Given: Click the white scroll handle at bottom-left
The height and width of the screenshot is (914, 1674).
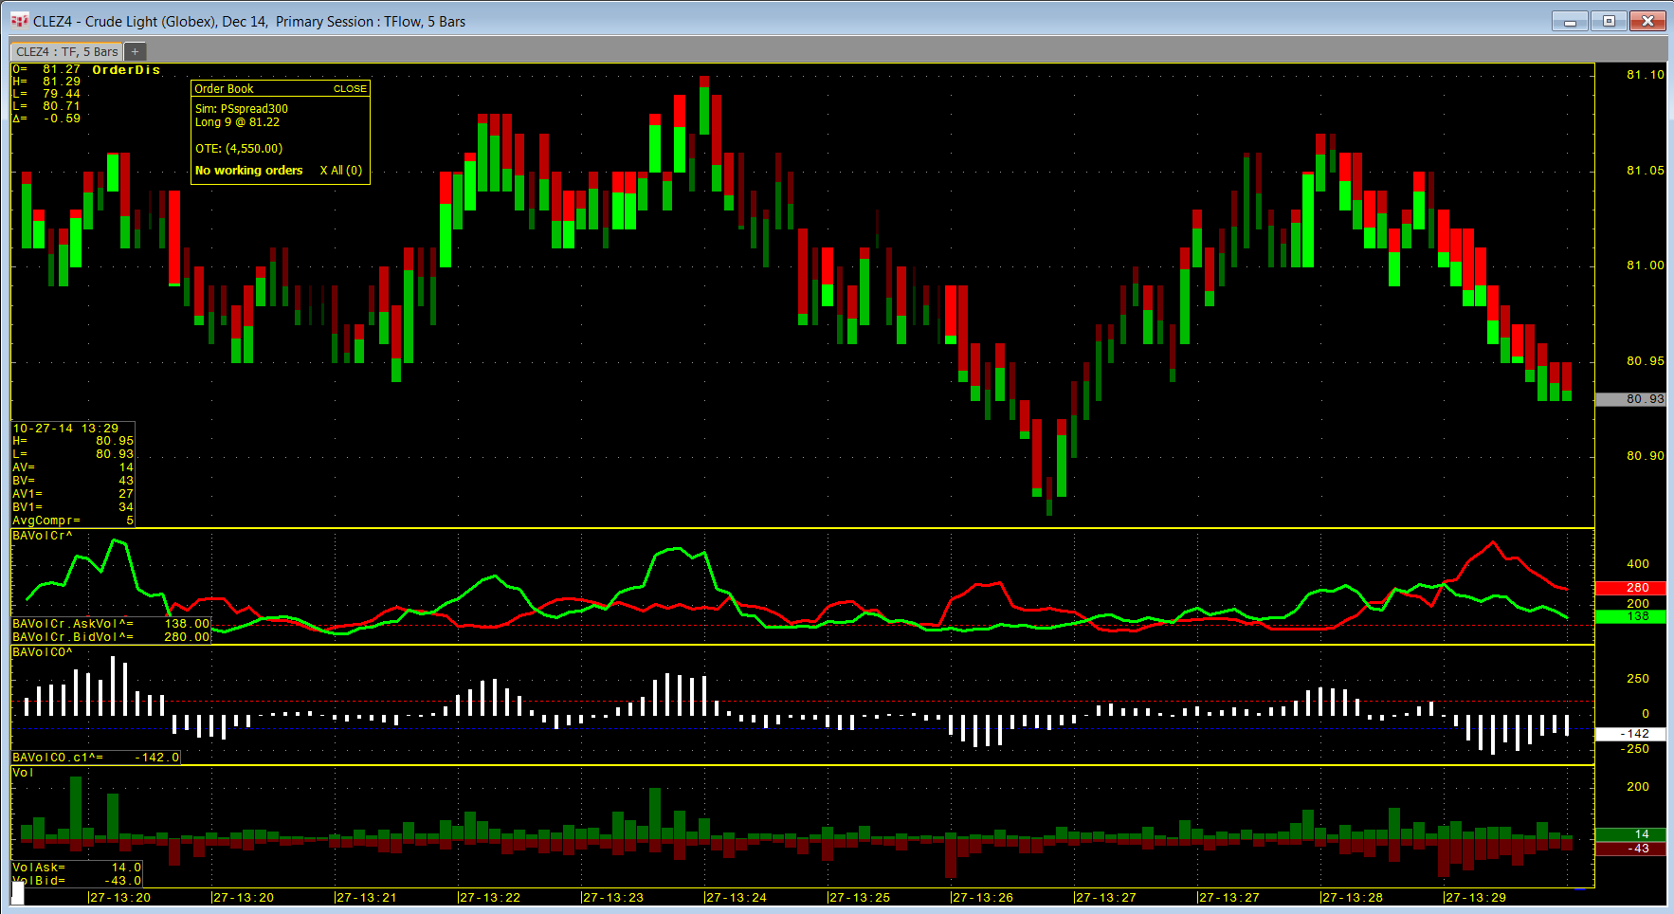Looking at the screenshot, I should [x=18, y=893].
